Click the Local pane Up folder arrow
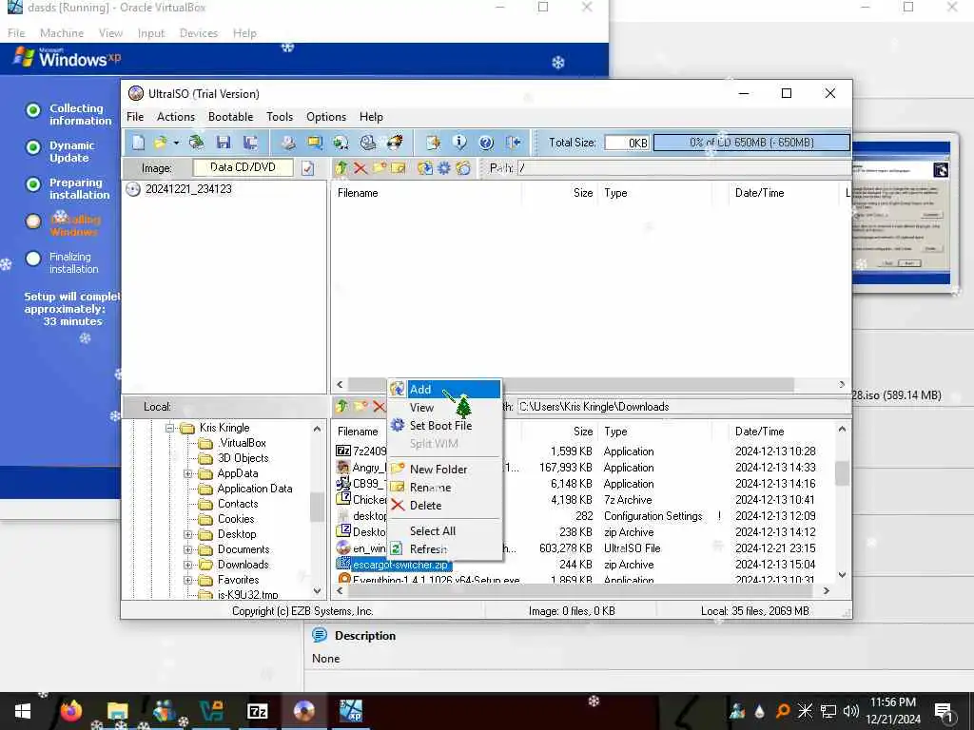Screen dimensions: 974x730 click(x=341, y=407)
